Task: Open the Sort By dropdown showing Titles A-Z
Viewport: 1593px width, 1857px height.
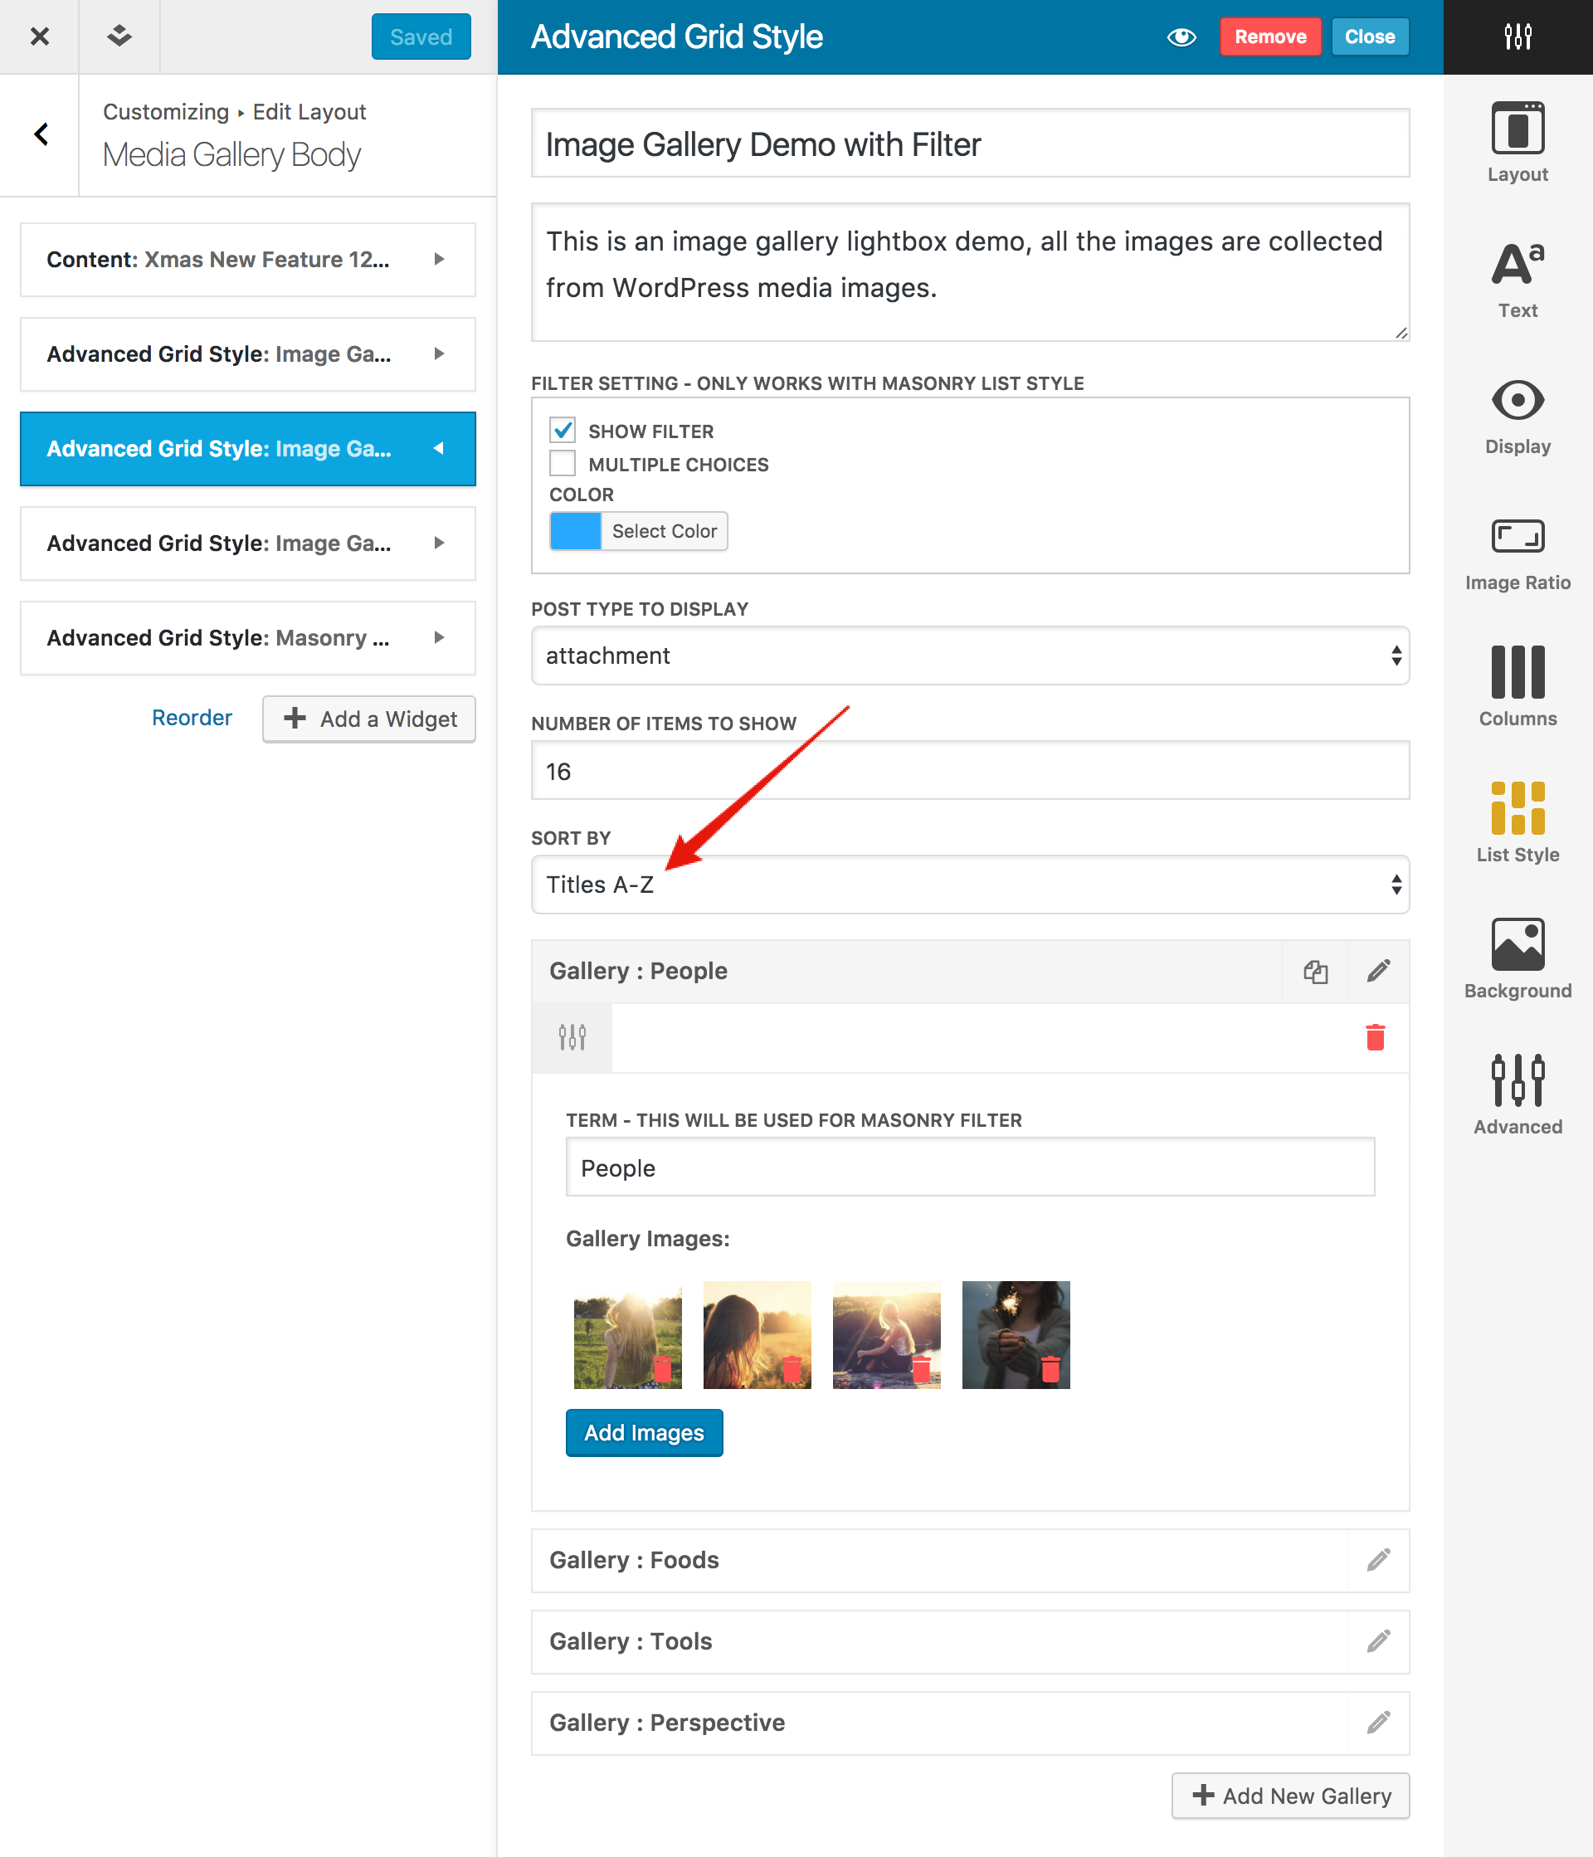Action: pos(970,885)
